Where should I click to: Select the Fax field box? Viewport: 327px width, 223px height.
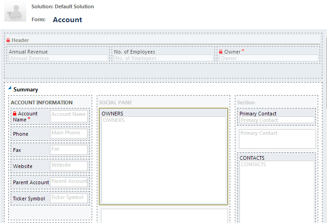click(x=69, y=150)
